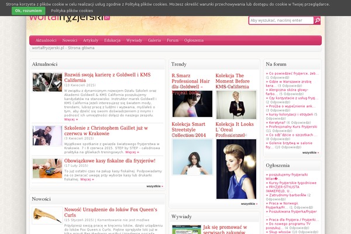Open forum topic Profesjonalny Kurs Fryzjerski
This screenshot has height=234, width=351.
tap(291, 127)
